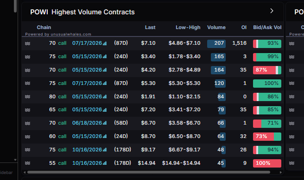Open 07/17/2026 expiry link for 75 call
Viewport: 304px width, 180px height.
tap(87, 83)
